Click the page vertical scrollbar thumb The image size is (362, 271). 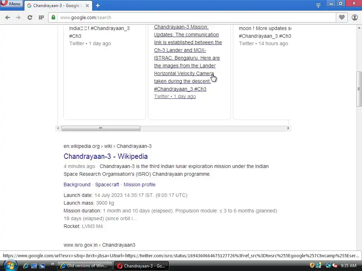point(359,89)
